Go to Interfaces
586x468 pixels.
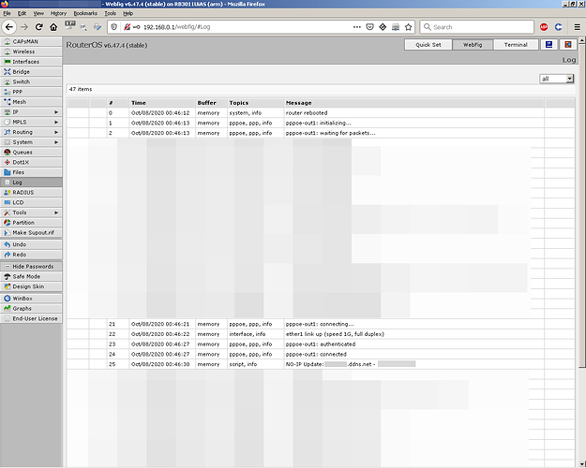31,62
